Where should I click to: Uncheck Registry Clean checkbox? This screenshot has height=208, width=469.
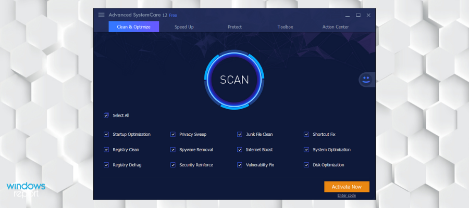point(106,150)
